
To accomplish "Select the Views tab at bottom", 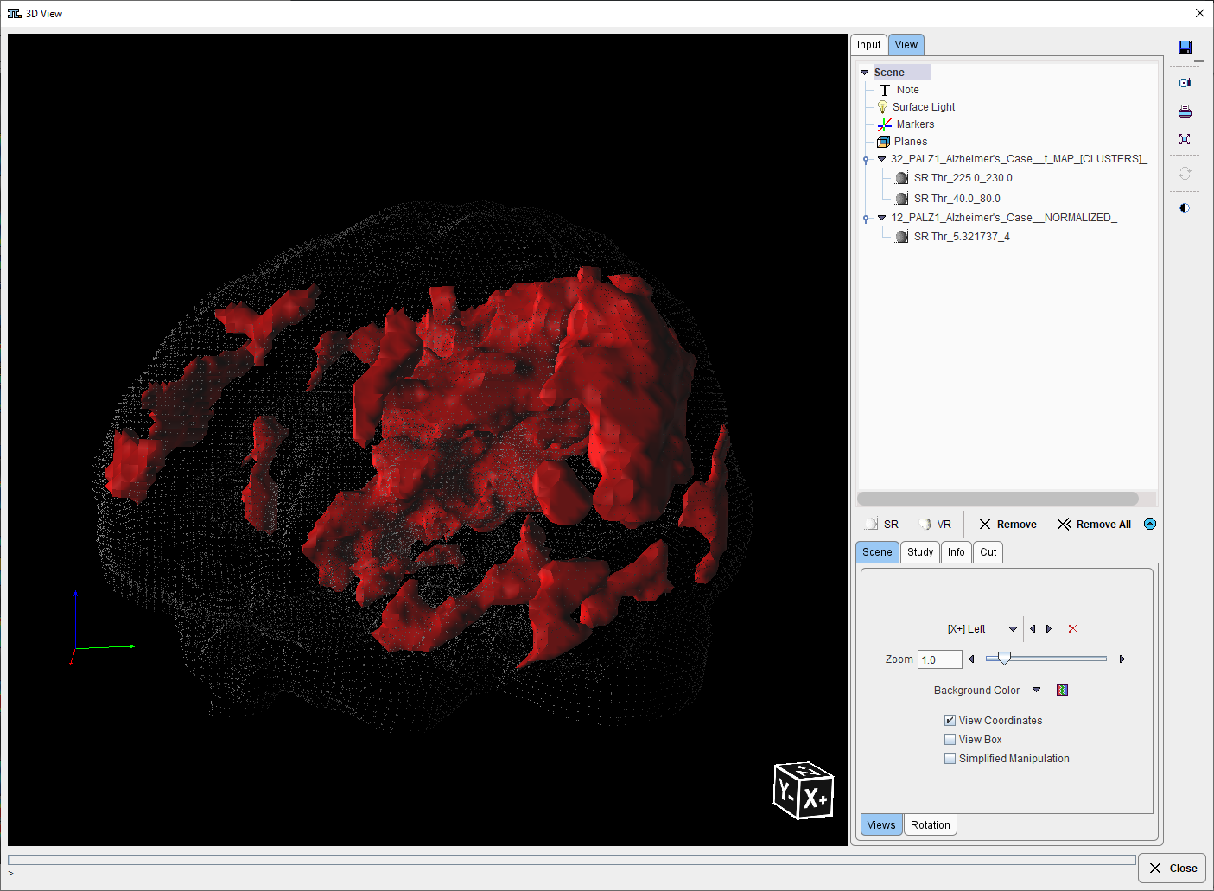I will 881,825.
